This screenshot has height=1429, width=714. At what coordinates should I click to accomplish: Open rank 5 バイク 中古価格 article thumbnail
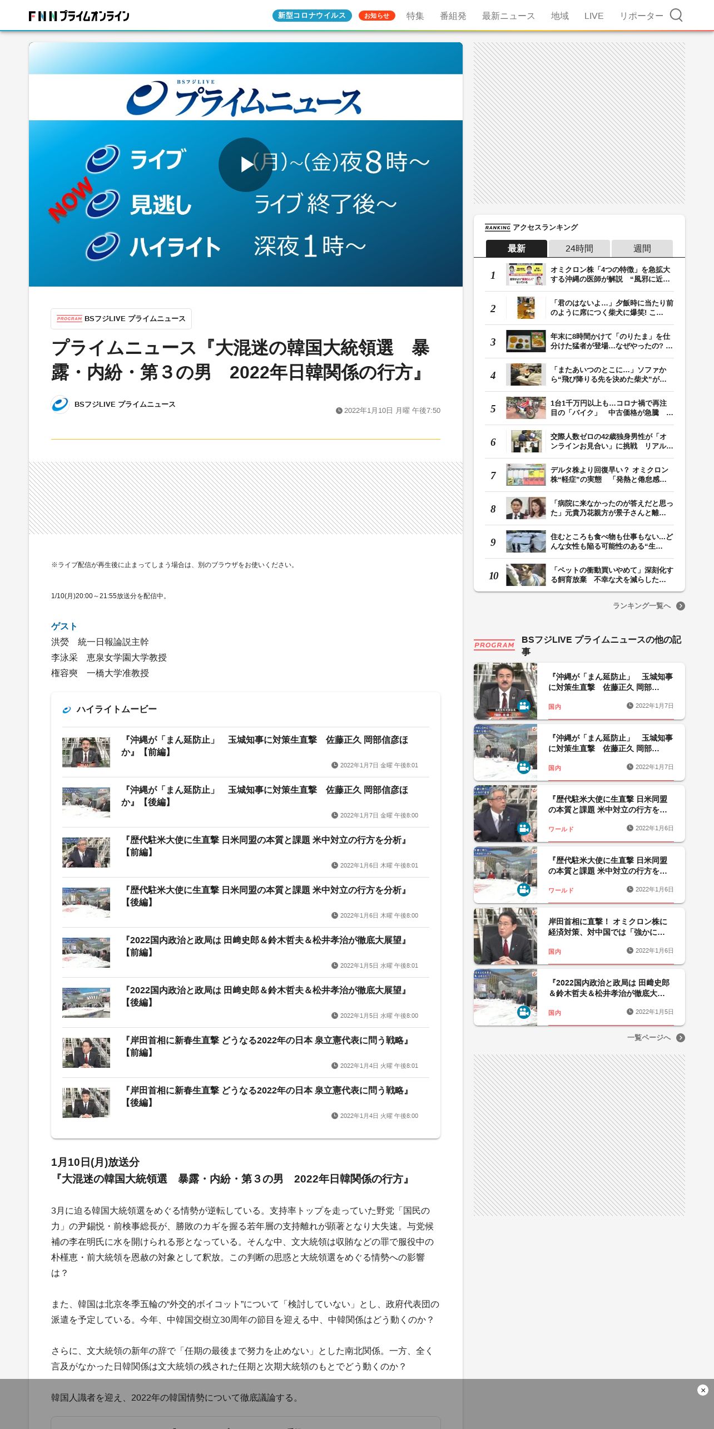pyautogui.click(x=526, y=408)
